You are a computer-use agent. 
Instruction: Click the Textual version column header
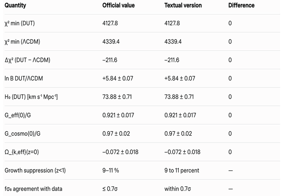[x=183, y=5]
